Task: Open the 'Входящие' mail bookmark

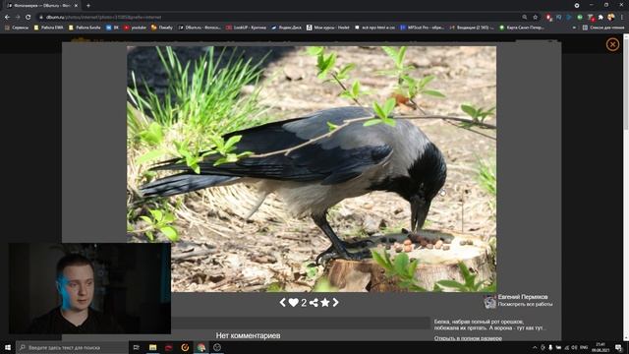Action: (x=472, y=28)
